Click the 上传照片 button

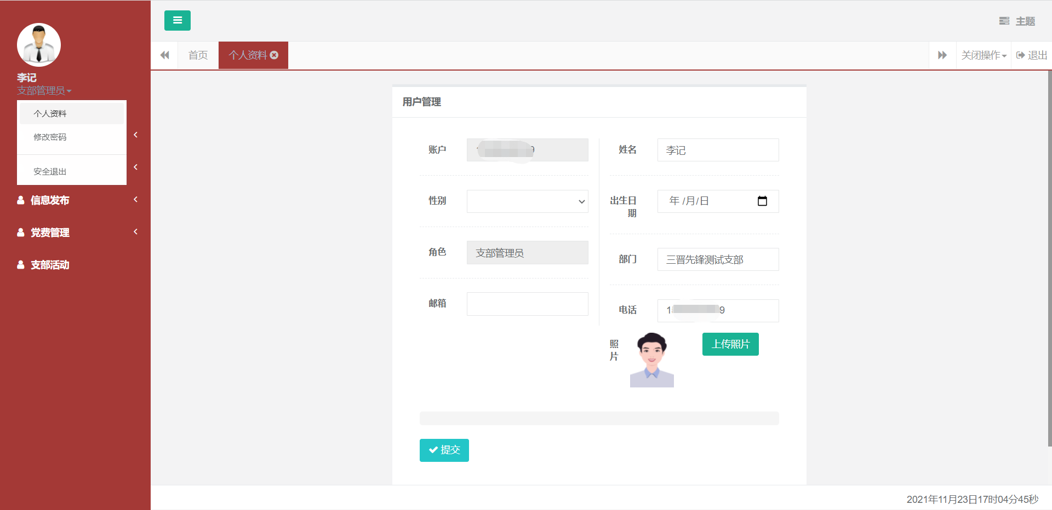(x=730, y=344)
